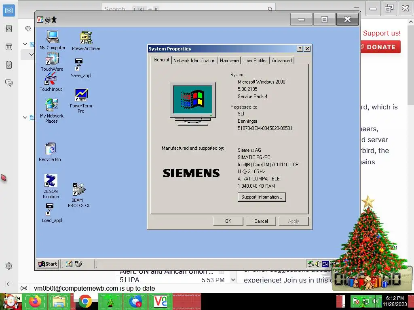The height and width of the screenshot is (310, 414).
Task: Open the Save_appl shortcut
Action: pyautogui.click(x=81, y=68)
